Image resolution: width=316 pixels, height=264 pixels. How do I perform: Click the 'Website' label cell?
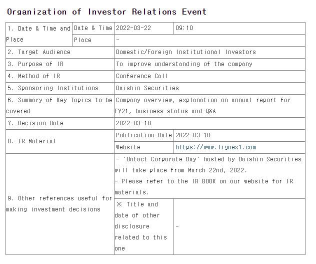click(x=128, y=147)
